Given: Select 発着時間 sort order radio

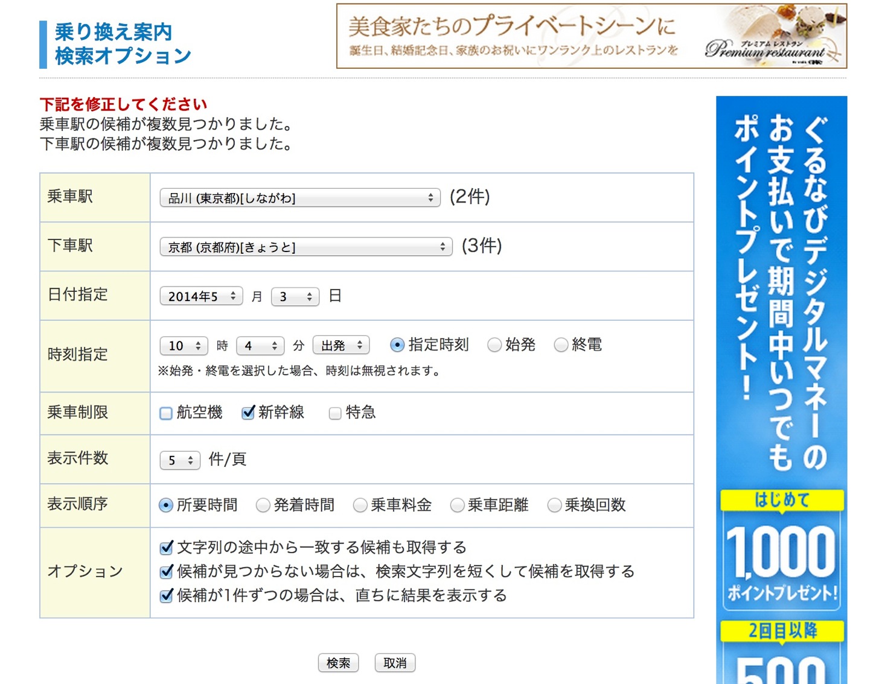Looking at the screenshot, I should pyautogui.click(x=263, y=505).
